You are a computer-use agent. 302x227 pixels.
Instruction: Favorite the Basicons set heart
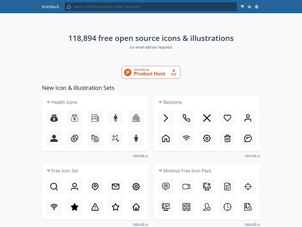(160, 102)
